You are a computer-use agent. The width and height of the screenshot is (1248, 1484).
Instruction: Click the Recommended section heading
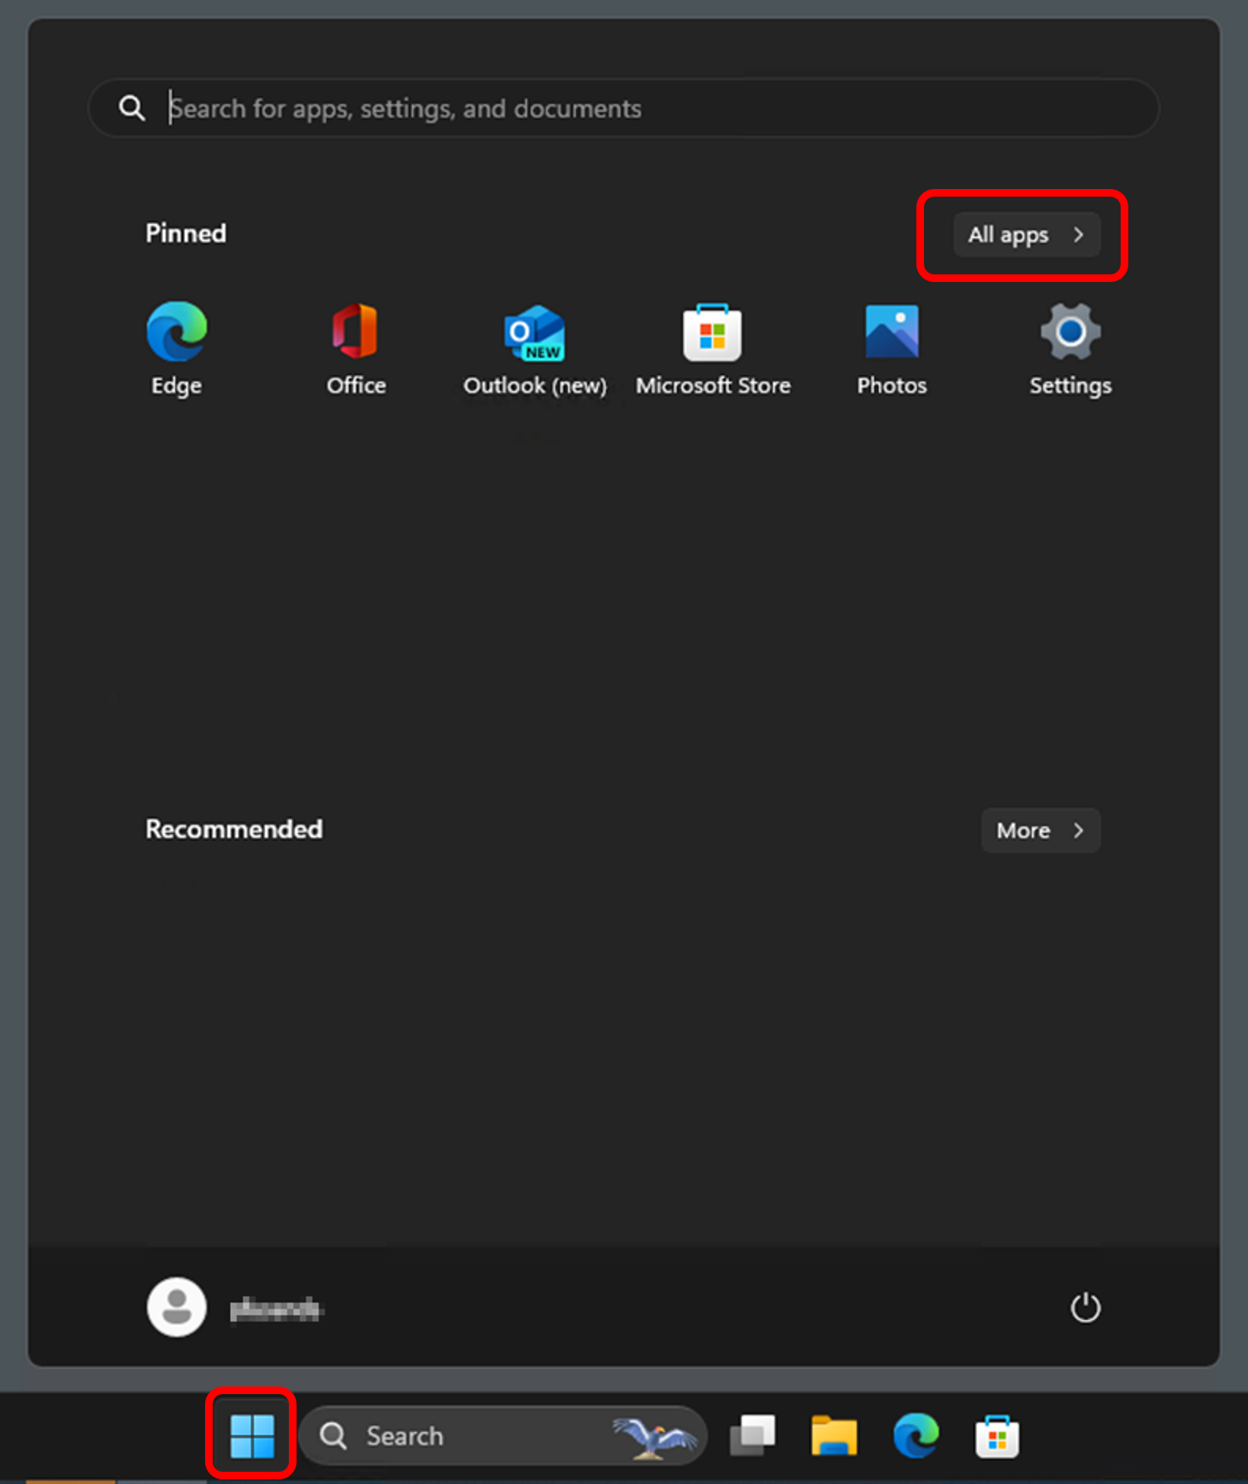point(234,829)
